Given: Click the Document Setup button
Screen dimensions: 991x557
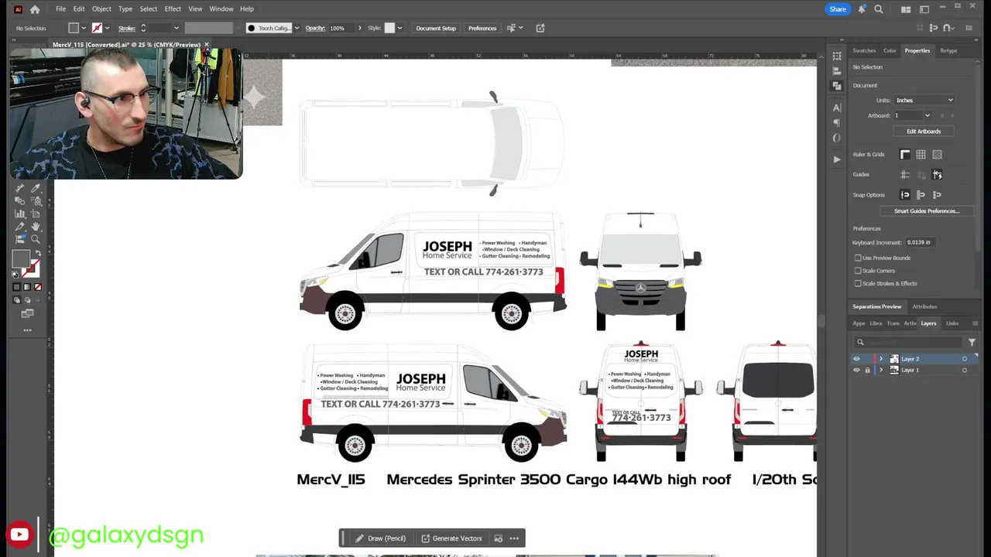Looking at the screenshot, I should click(x=436, y=28).
